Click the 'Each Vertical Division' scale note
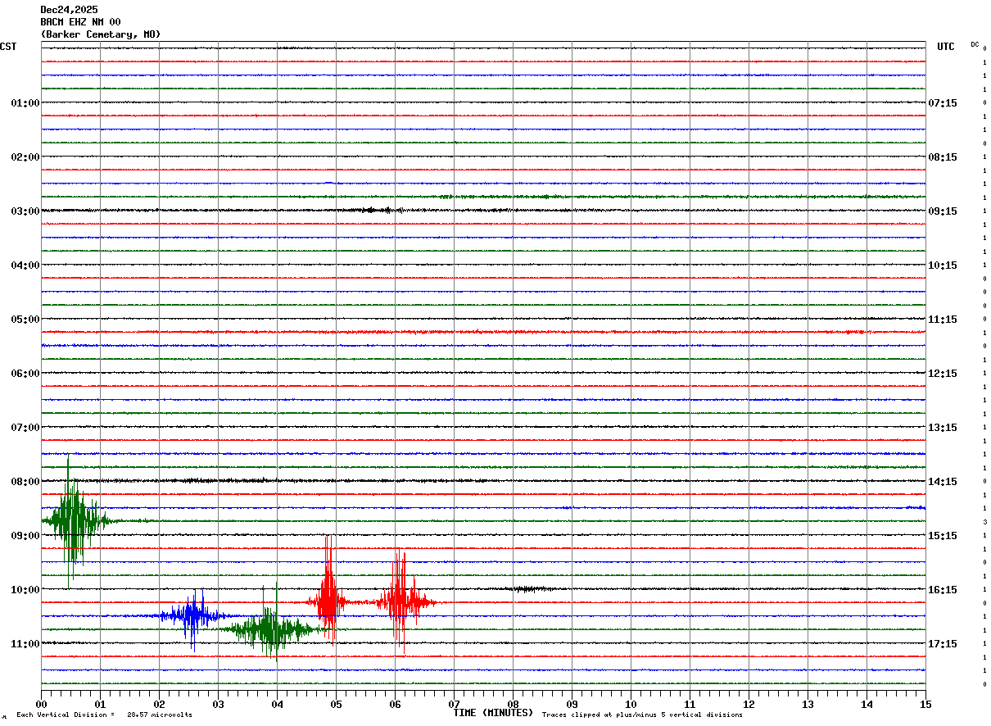The image size is (991, 726). click(104, 715)
